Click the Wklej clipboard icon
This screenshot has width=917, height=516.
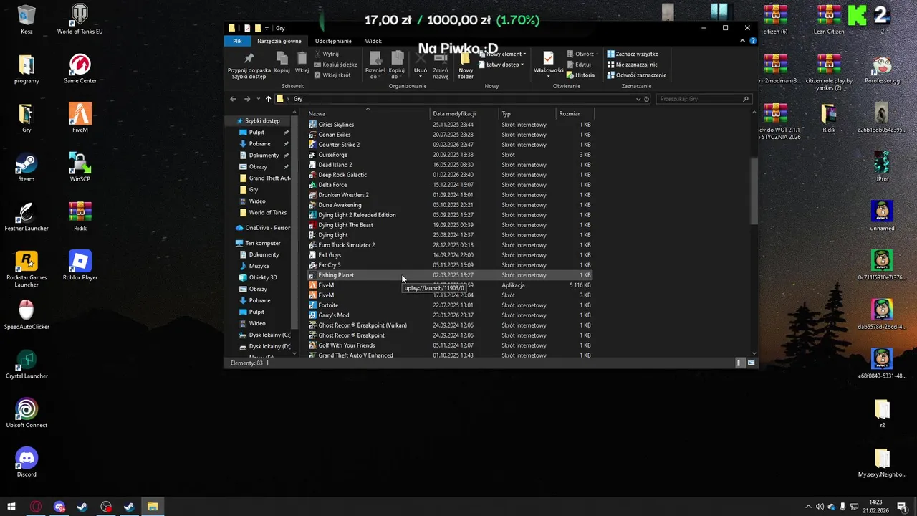tap(302, 58)
